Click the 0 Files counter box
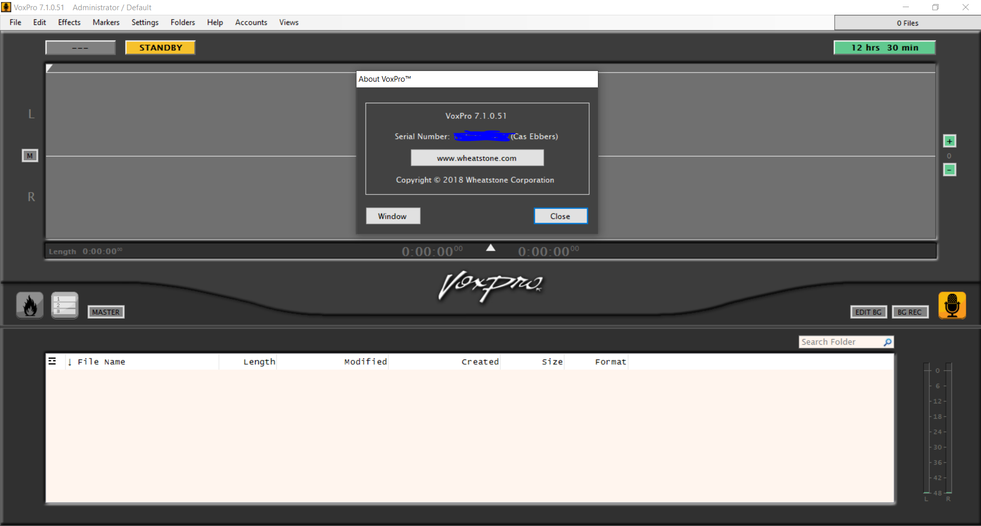The image size is (981, 526). [x=907, y=23]
